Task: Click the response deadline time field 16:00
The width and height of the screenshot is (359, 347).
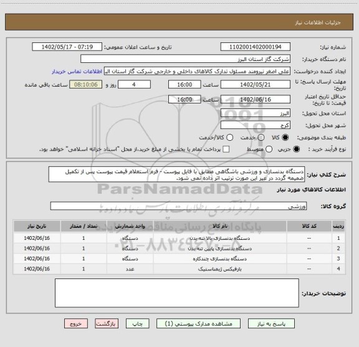Action: pyautogui.click(x=184, y=85)
